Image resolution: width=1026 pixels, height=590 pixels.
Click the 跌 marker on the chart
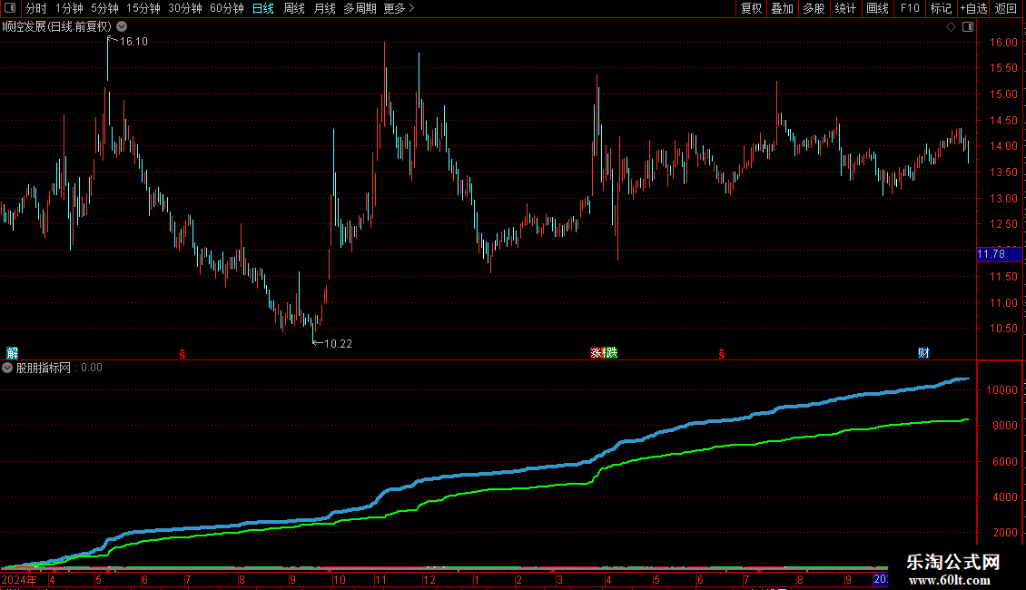pos(612,353)
